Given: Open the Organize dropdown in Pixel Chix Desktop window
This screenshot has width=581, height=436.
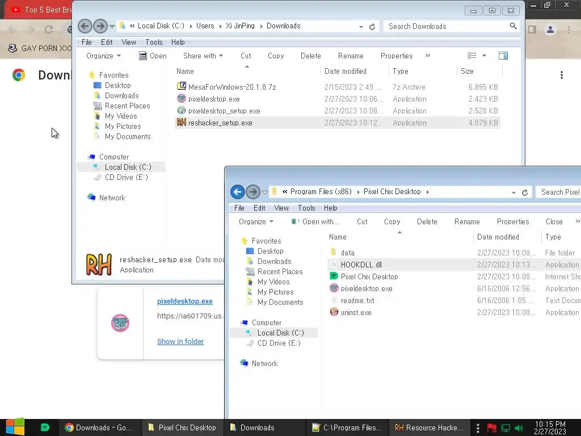Looking at the screenshot, I should point(256,221).
